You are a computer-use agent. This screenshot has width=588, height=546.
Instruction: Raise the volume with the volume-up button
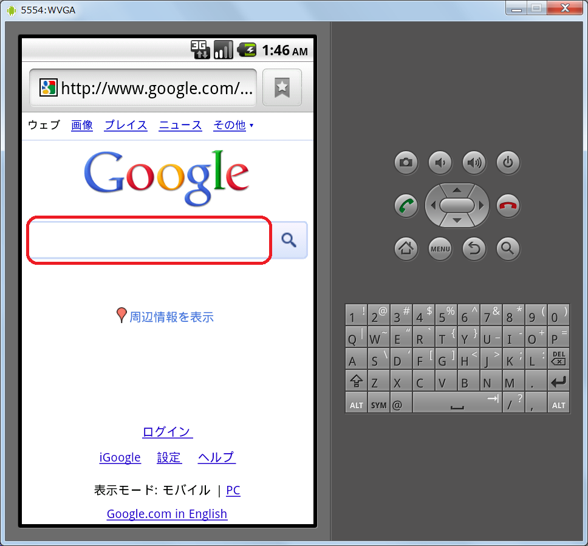(x=474, y=163)
